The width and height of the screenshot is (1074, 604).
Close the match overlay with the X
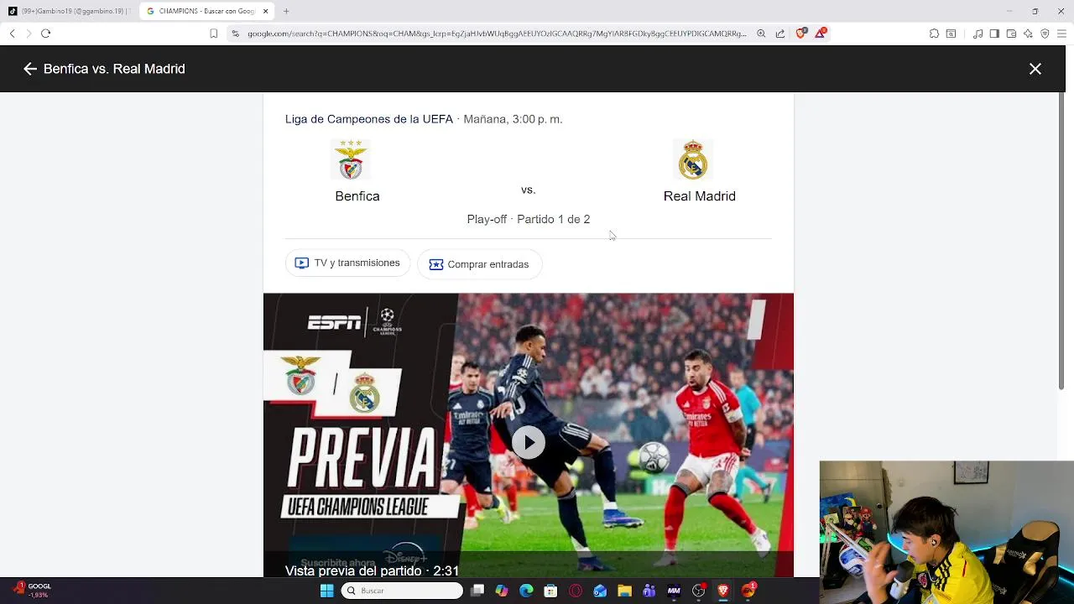click(1035, 69)
